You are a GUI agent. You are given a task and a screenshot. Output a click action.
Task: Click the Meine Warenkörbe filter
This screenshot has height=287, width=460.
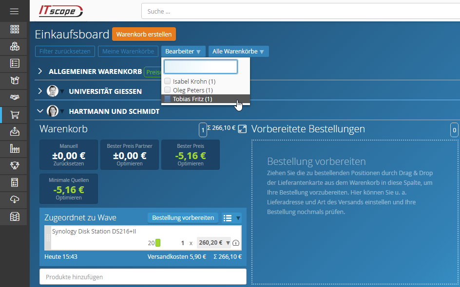pyautogui.click(x=128, y=52)
